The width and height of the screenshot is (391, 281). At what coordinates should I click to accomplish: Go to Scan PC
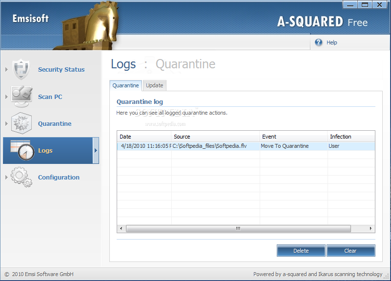tap(50, 97)
